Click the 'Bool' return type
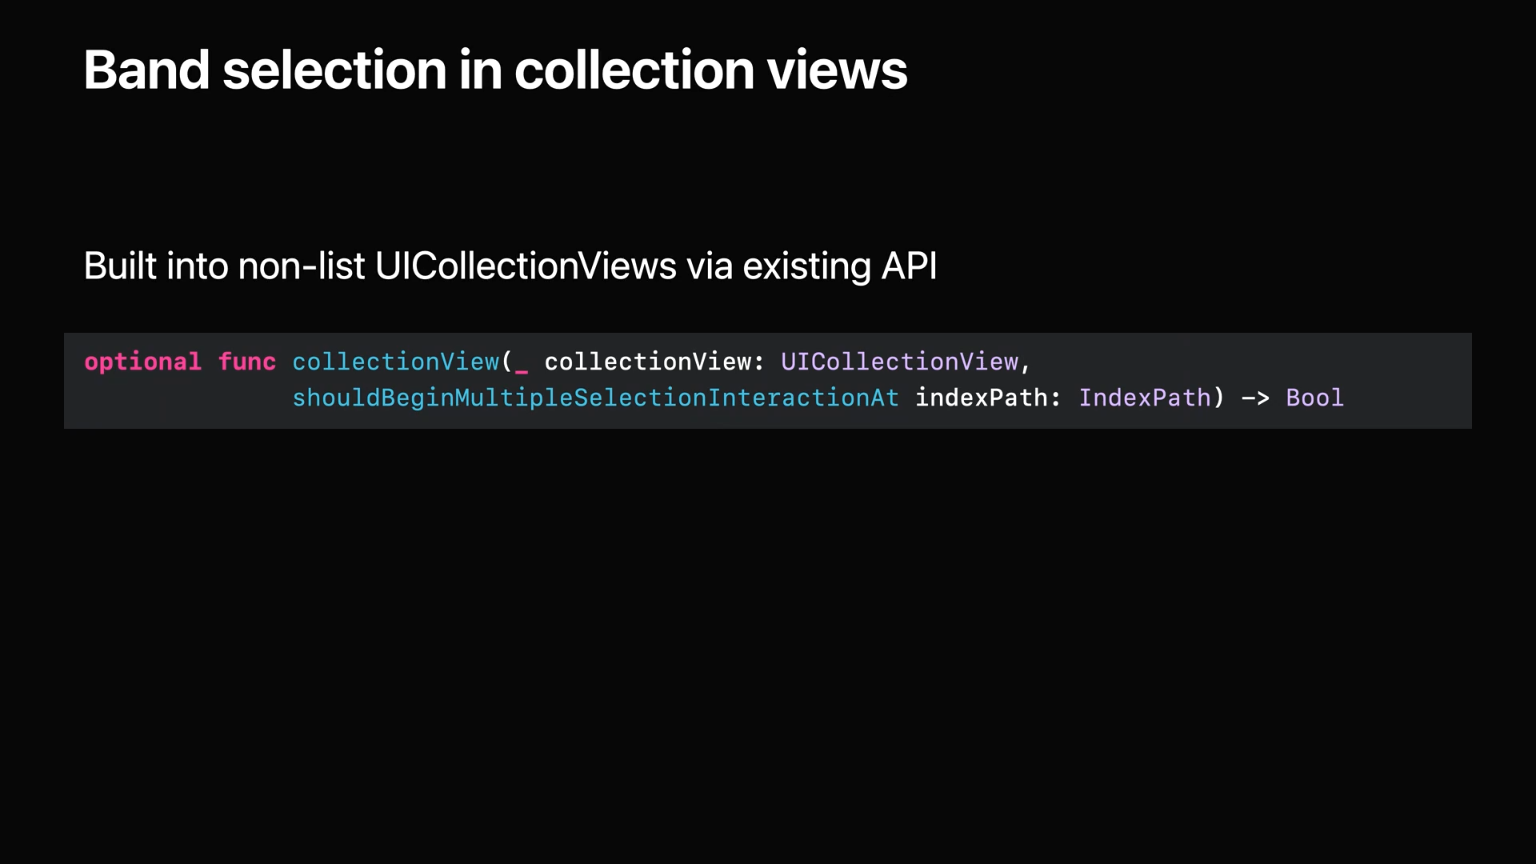 tap(1314, 398)
